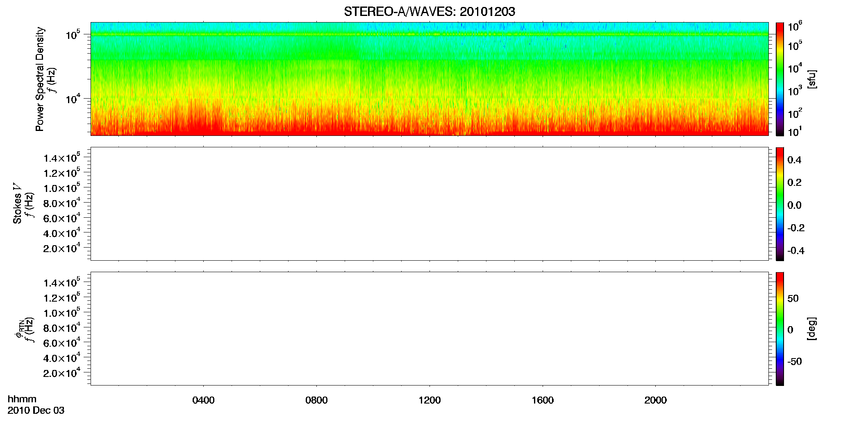Click the 0800 time axis label
Screen dimensions: 859x442
coord(316,400)
